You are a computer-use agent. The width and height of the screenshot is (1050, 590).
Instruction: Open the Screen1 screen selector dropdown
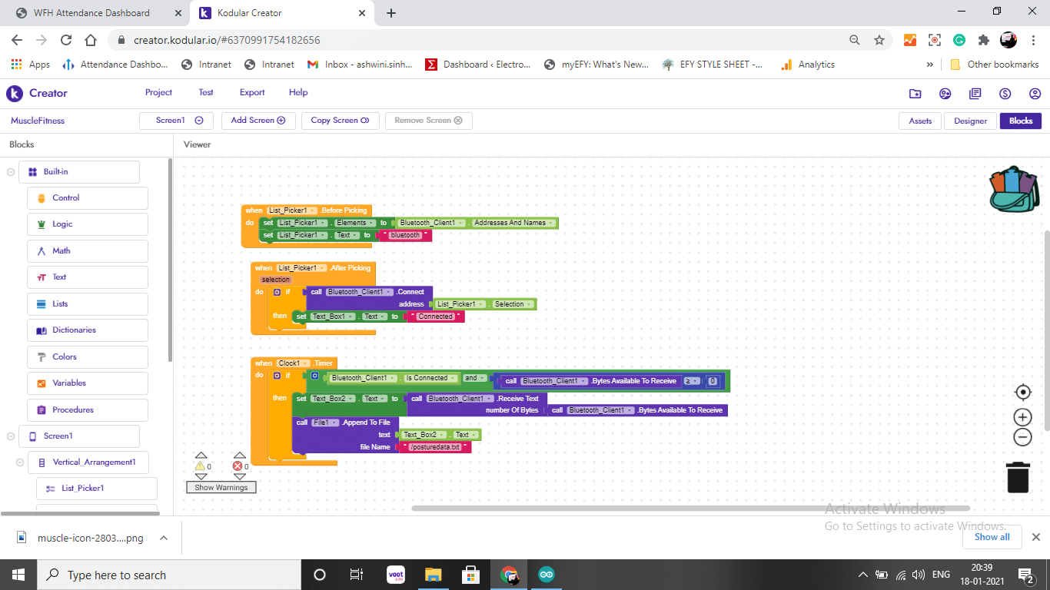coord(176,121)
